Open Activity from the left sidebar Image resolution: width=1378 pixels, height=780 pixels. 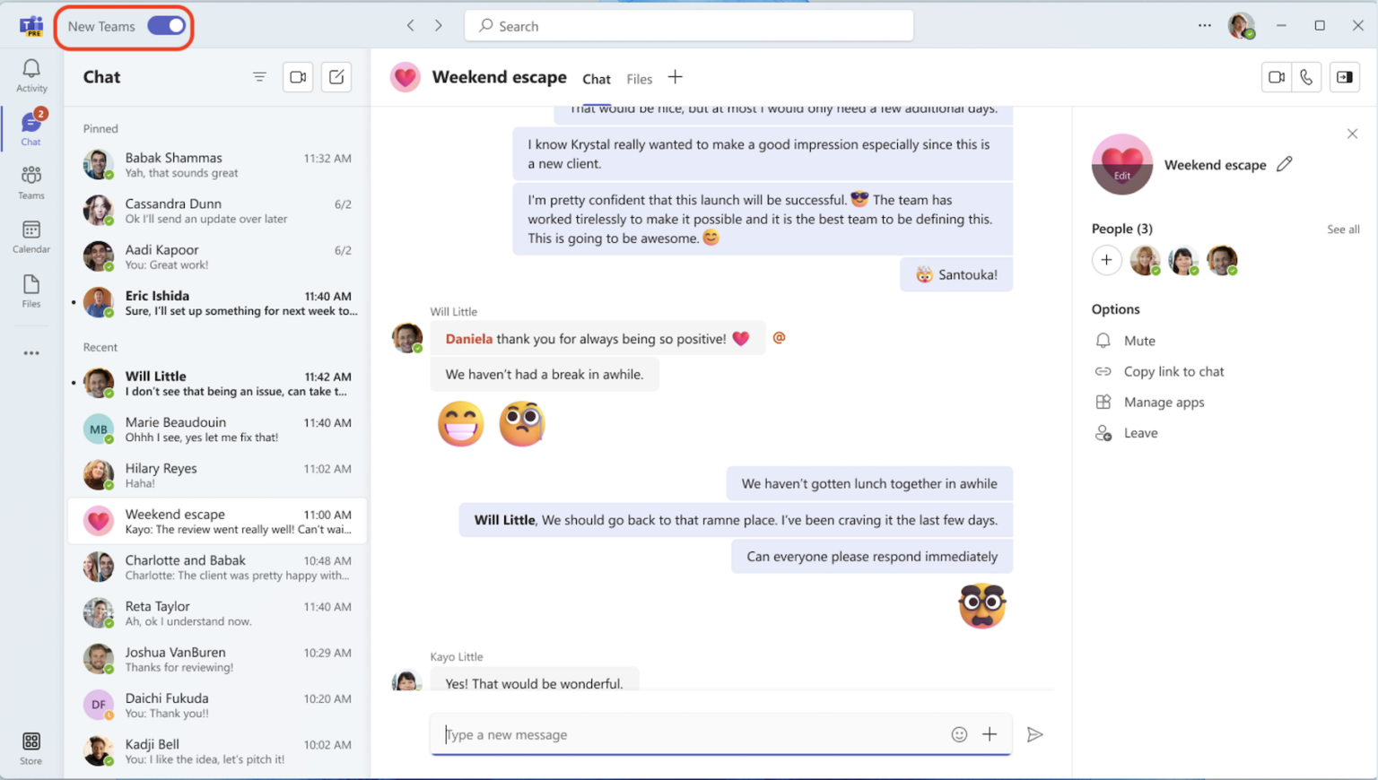[x=31, y=75]
